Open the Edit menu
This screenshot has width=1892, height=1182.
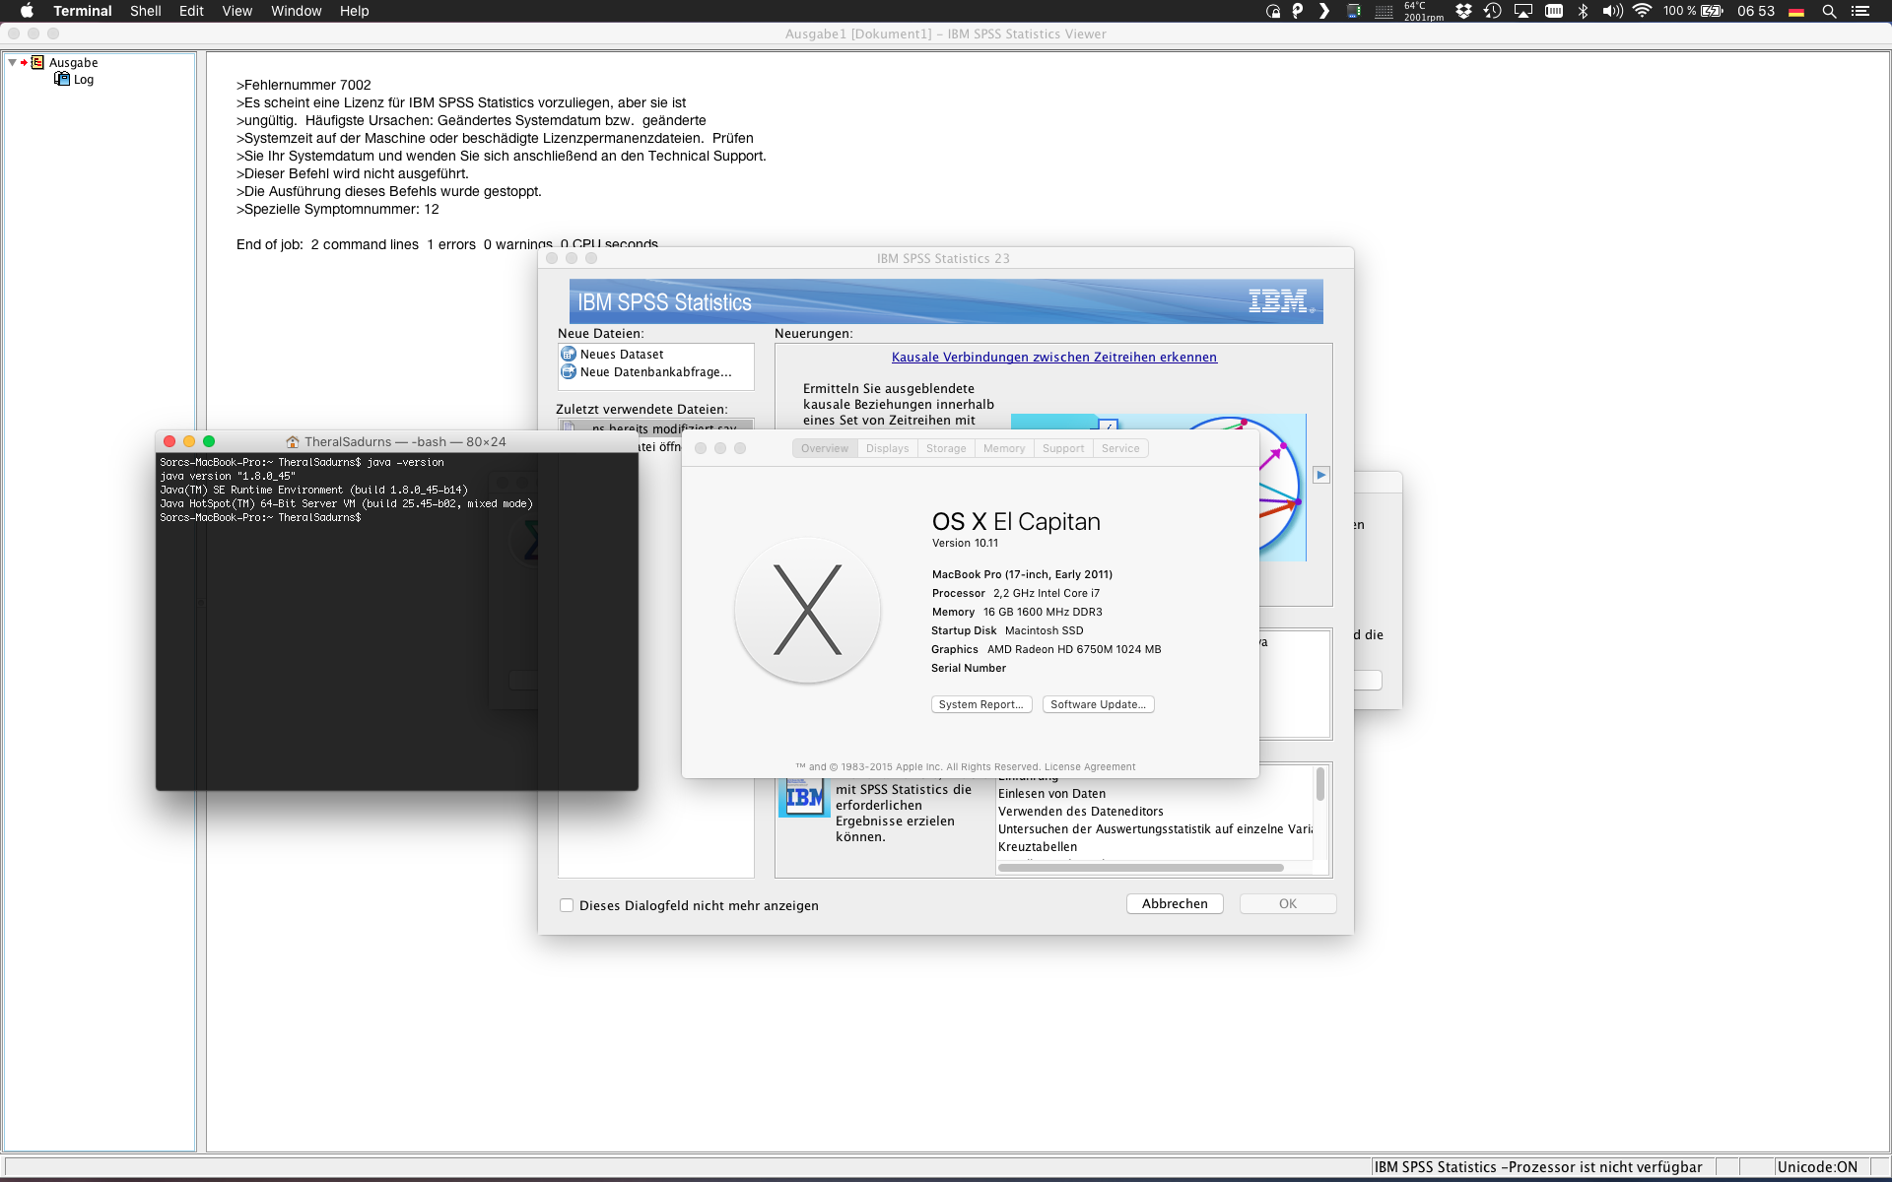point(191,11)
